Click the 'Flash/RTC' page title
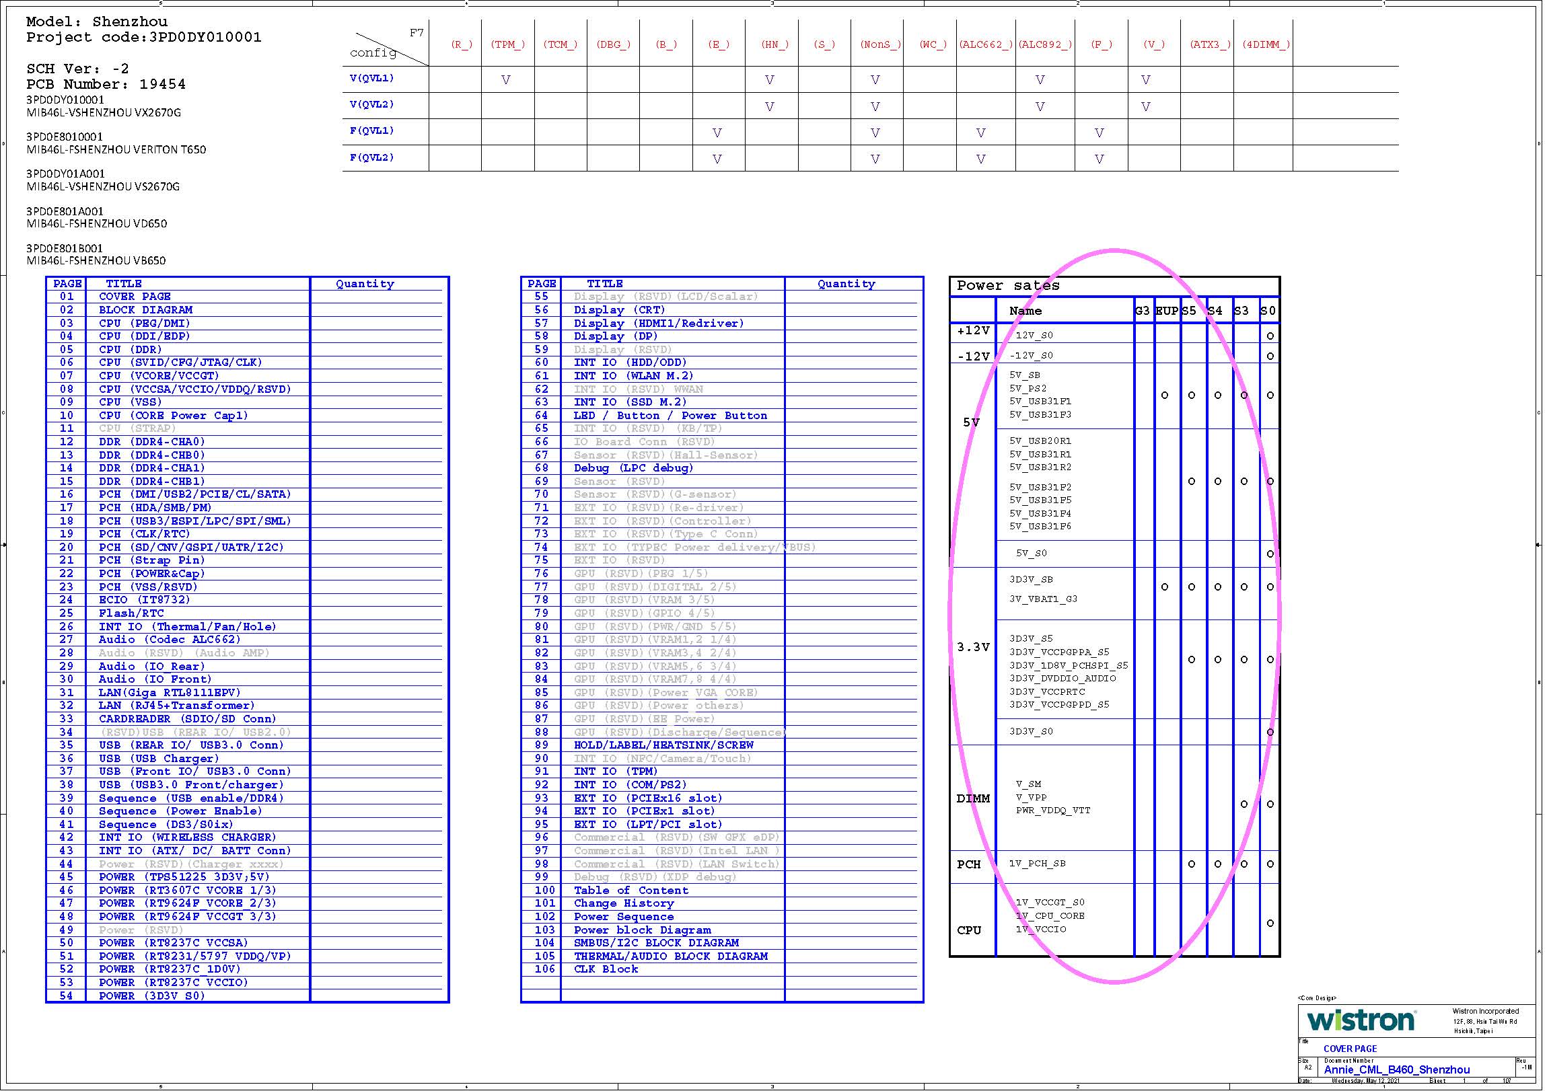Screen dimensions: 1549x1091 coord(132,615)
